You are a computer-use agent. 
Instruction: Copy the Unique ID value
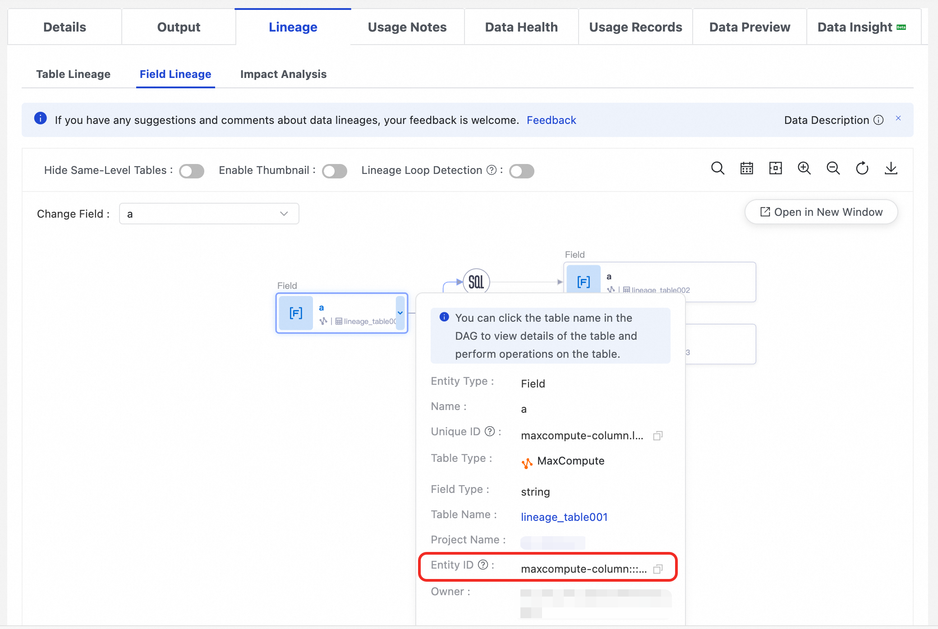pos(658,436)
